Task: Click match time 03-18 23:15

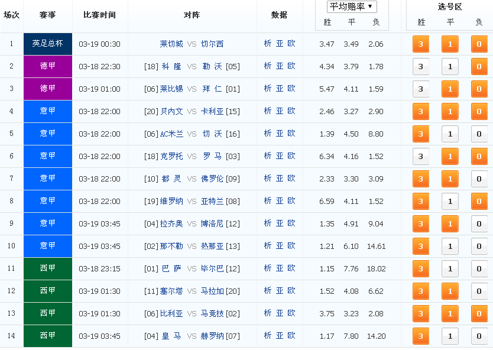Action: (100, 269)
